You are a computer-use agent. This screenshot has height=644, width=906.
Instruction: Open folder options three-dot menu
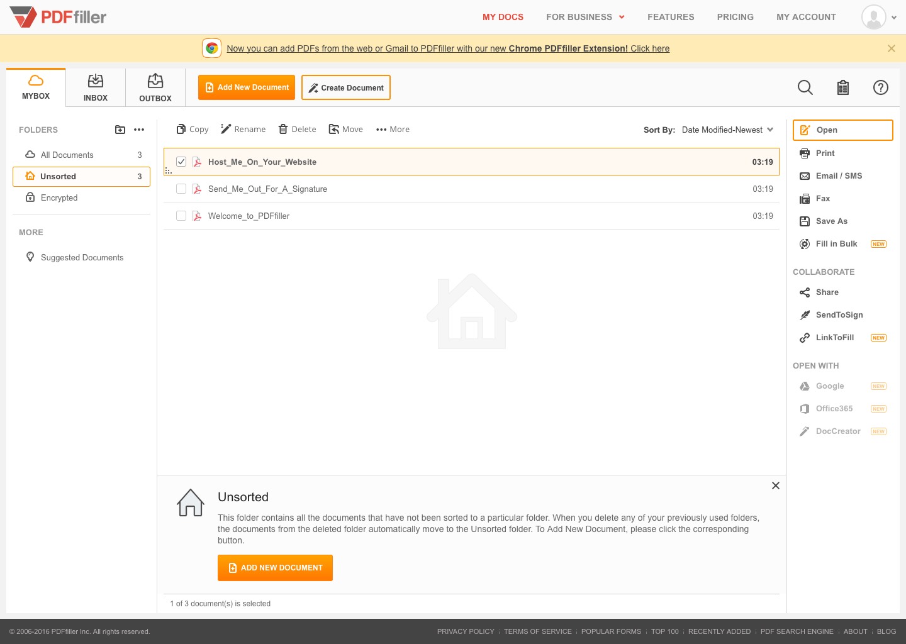(139, 130)
